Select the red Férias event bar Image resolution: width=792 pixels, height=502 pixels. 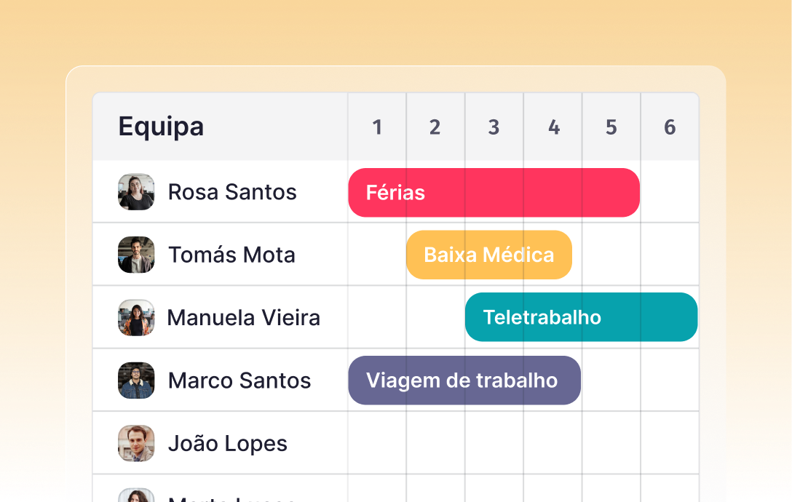(494, 192)
